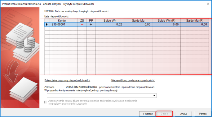Expand 'Nieprawidłowo powiązane rozrachunki' list

click(x=133, y=80)
